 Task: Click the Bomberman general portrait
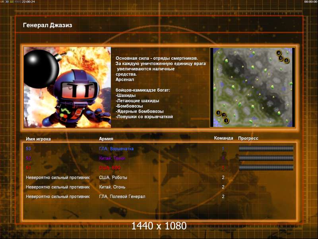(x=67, y=87)
